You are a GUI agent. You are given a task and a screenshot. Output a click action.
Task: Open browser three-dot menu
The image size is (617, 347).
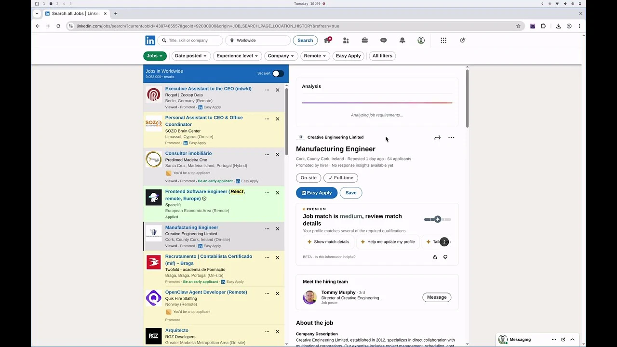579,26
